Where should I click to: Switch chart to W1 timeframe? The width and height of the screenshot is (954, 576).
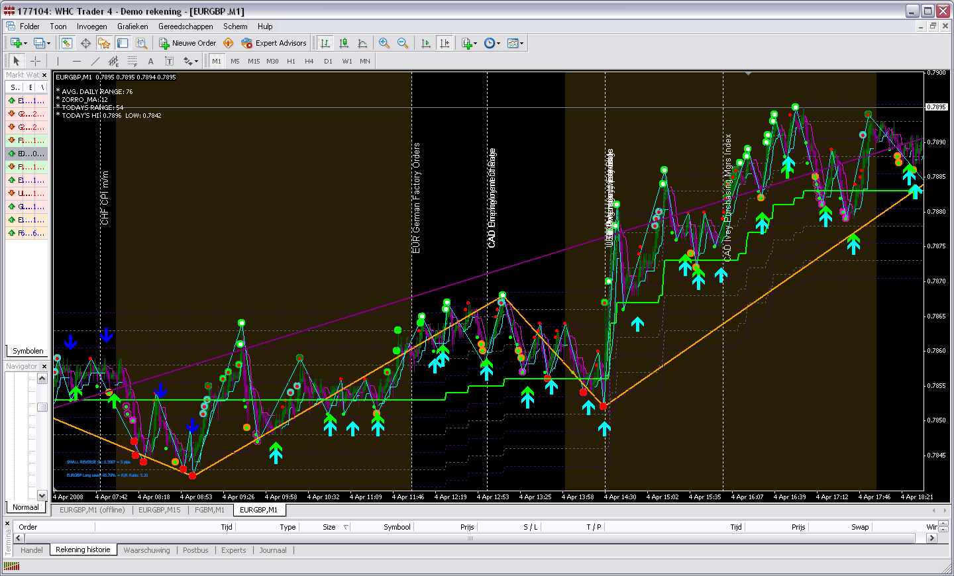[346, 61]
